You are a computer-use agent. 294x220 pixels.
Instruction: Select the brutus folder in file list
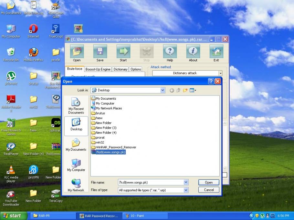(98, 113)
